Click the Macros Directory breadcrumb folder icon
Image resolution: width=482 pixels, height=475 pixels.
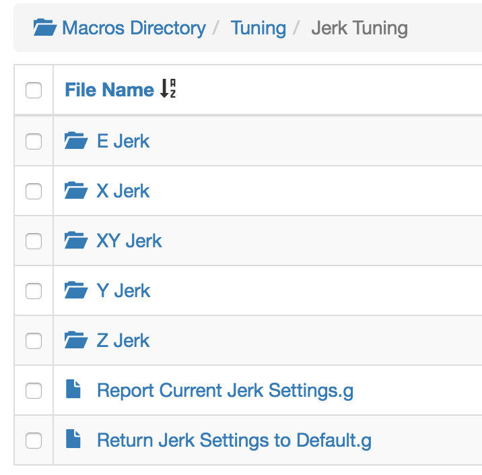tap(45, 28)
